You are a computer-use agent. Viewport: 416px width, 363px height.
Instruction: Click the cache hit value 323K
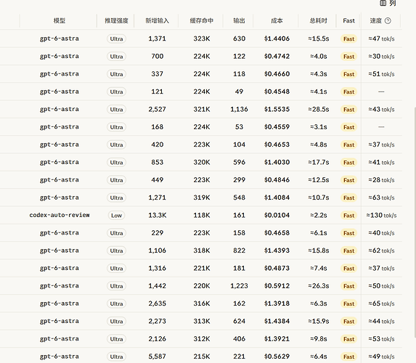click(x=202, y=38)
